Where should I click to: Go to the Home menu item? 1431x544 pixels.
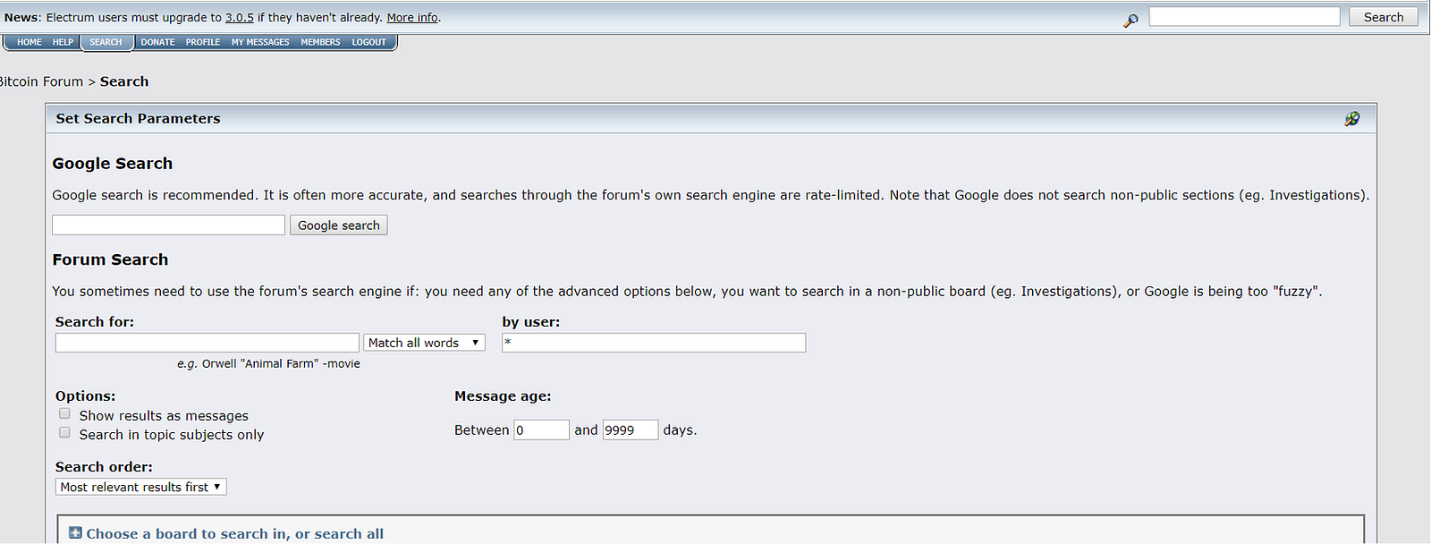tap(30, 42)
